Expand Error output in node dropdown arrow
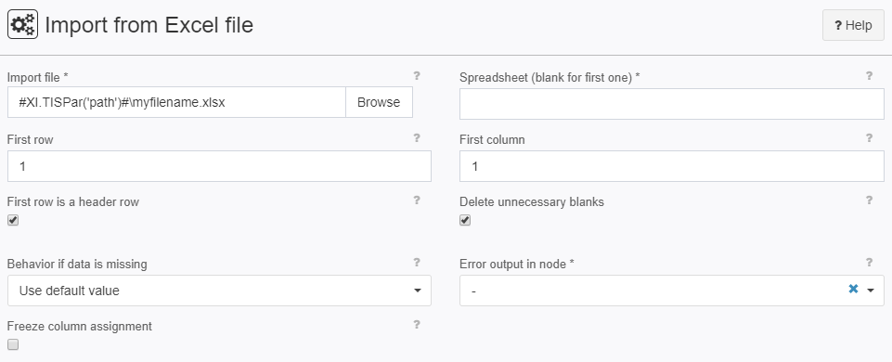 pos(871,291)
